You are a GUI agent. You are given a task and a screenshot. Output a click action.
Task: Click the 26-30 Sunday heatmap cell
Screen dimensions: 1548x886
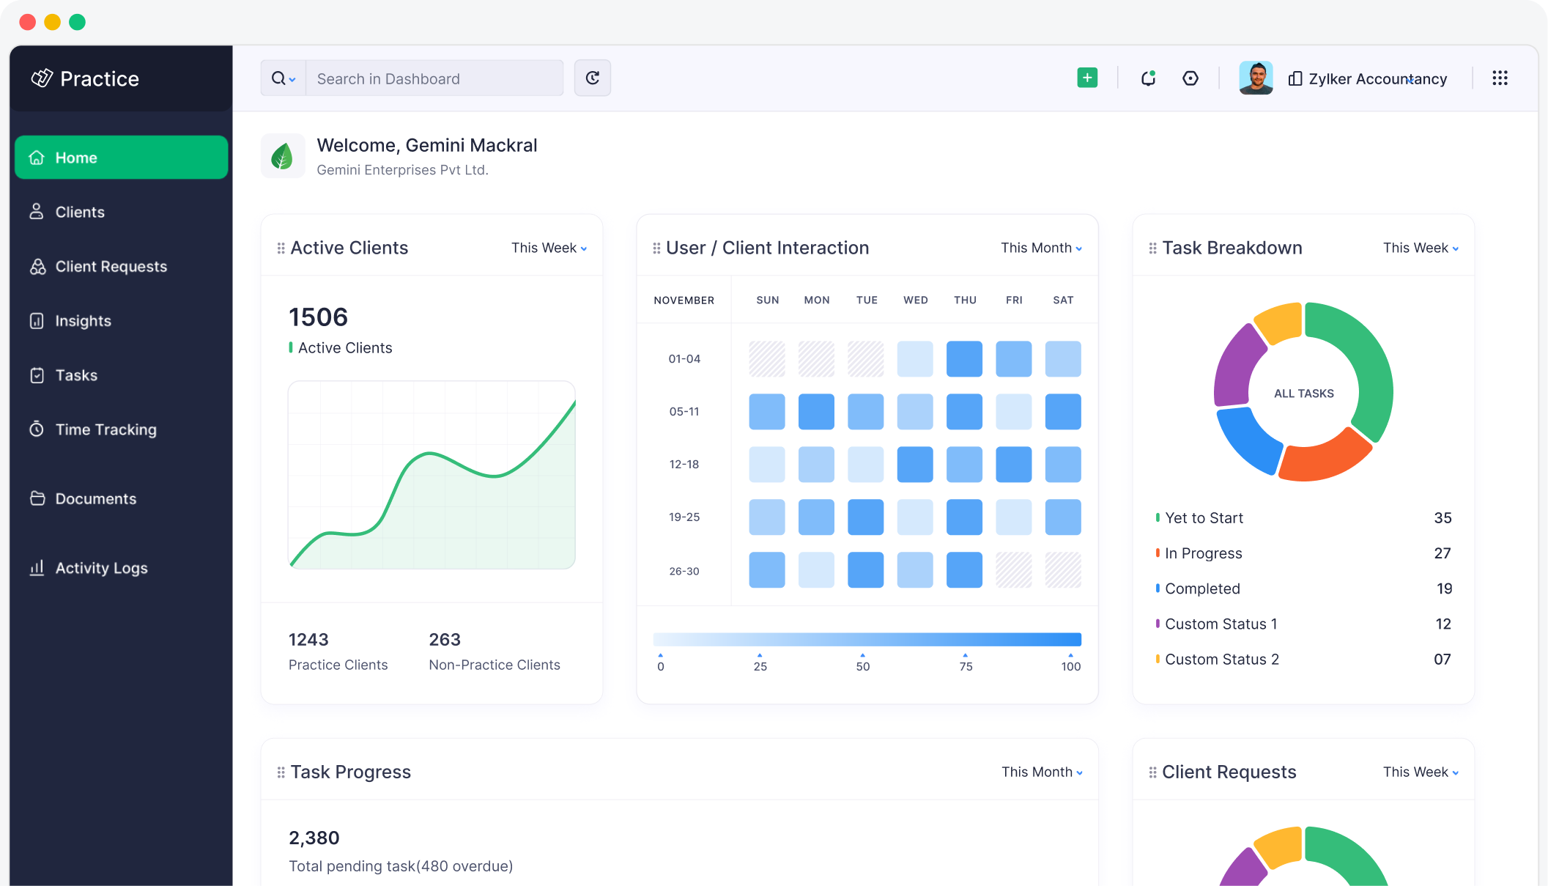click(x=767, y=570)
